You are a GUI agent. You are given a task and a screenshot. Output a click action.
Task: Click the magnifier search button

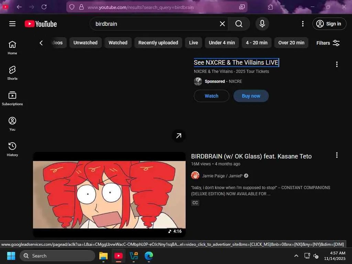coord(239,24)
